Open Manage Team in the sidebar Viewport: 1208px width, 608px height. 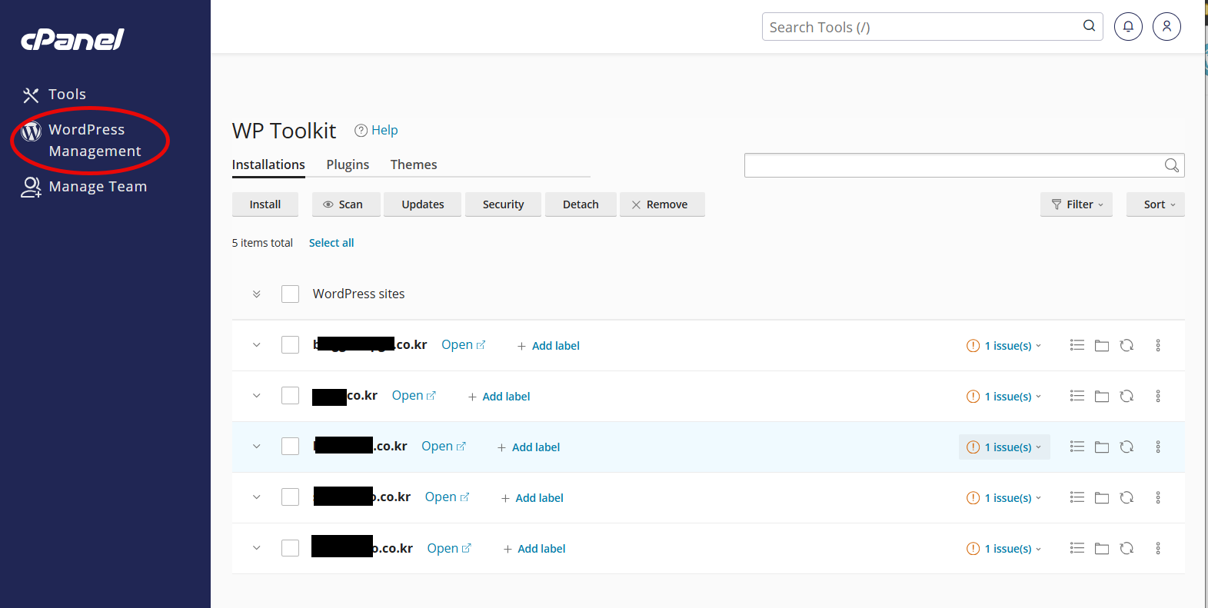pyautogui.click(x=84, y=187)
